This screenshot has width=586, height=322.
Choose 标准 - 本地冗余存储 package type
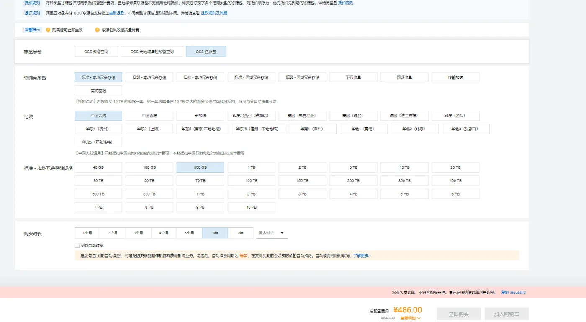[x=98, y=77]
